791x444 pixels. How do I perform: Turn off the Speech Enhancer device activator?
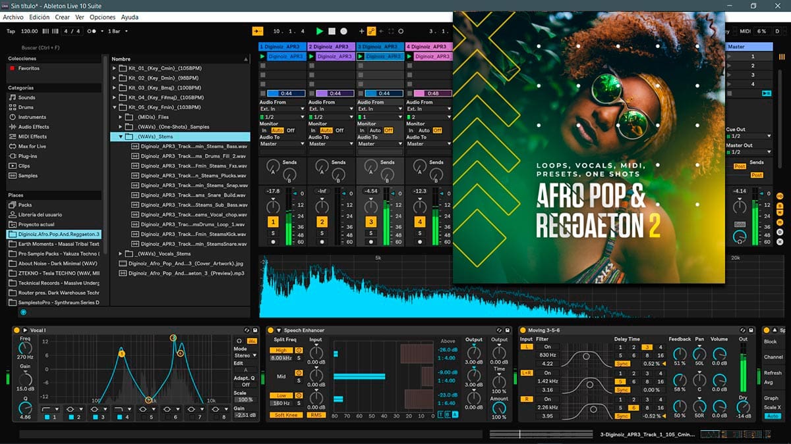coord(270,330)
